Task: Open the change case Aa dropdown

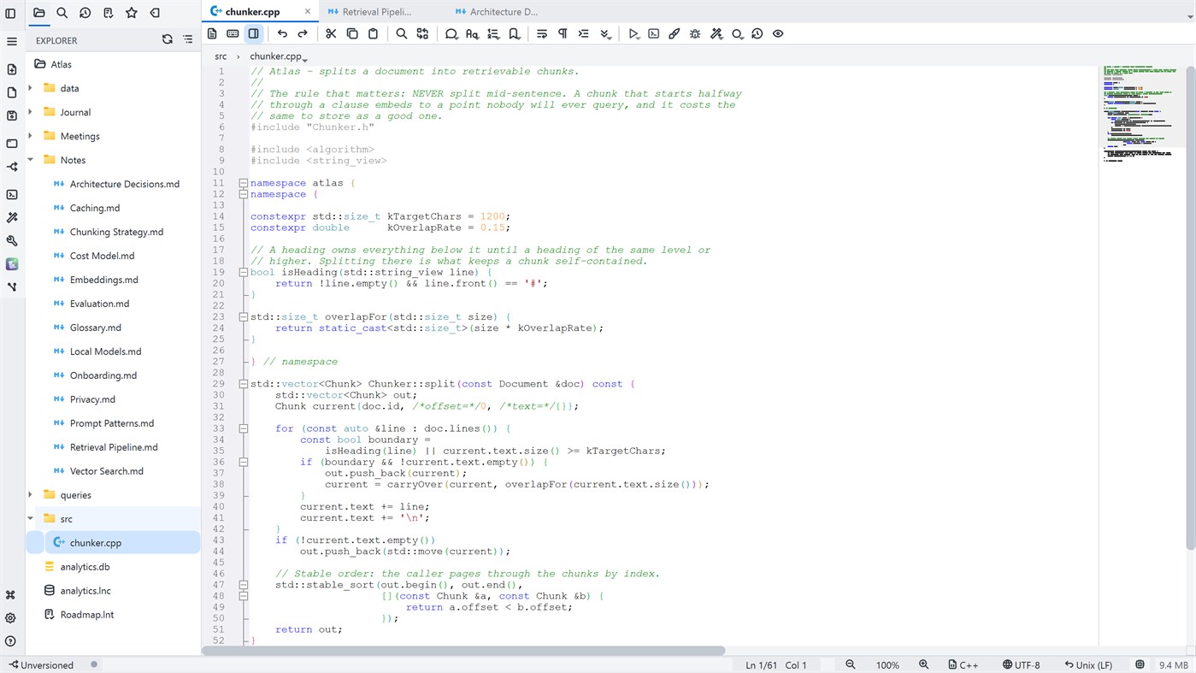Action: [x=473, y=33]
